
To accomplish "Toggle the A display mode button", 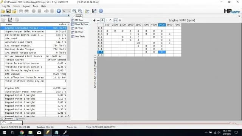I will click(102, 20).
